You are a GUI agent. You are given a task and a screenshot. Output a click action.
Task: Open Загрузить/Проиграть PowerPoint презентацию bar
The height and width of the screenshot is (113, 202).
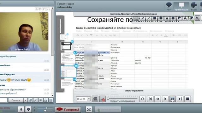click(x=133, y=14)
